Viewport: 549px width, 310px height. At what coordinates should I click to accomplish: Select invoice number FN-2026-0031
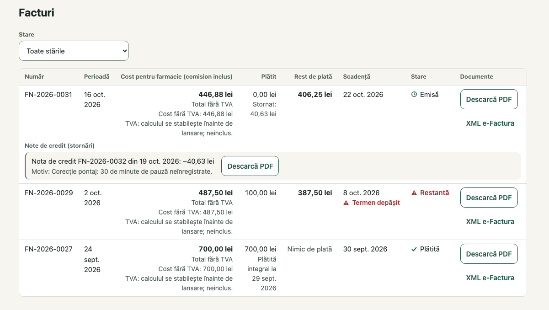coord(48,95)
